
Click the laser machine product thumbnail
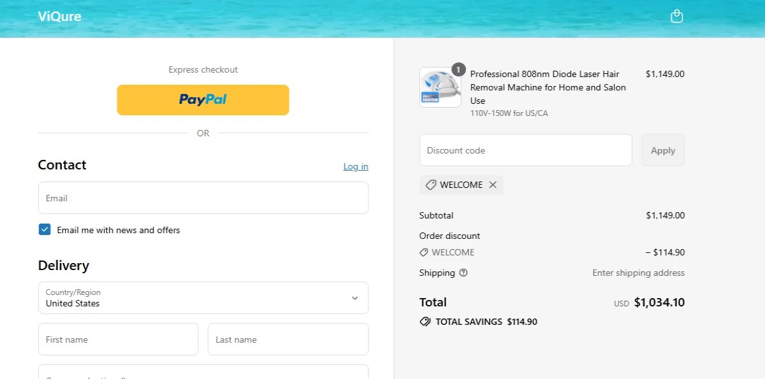(x=440, y=87)
